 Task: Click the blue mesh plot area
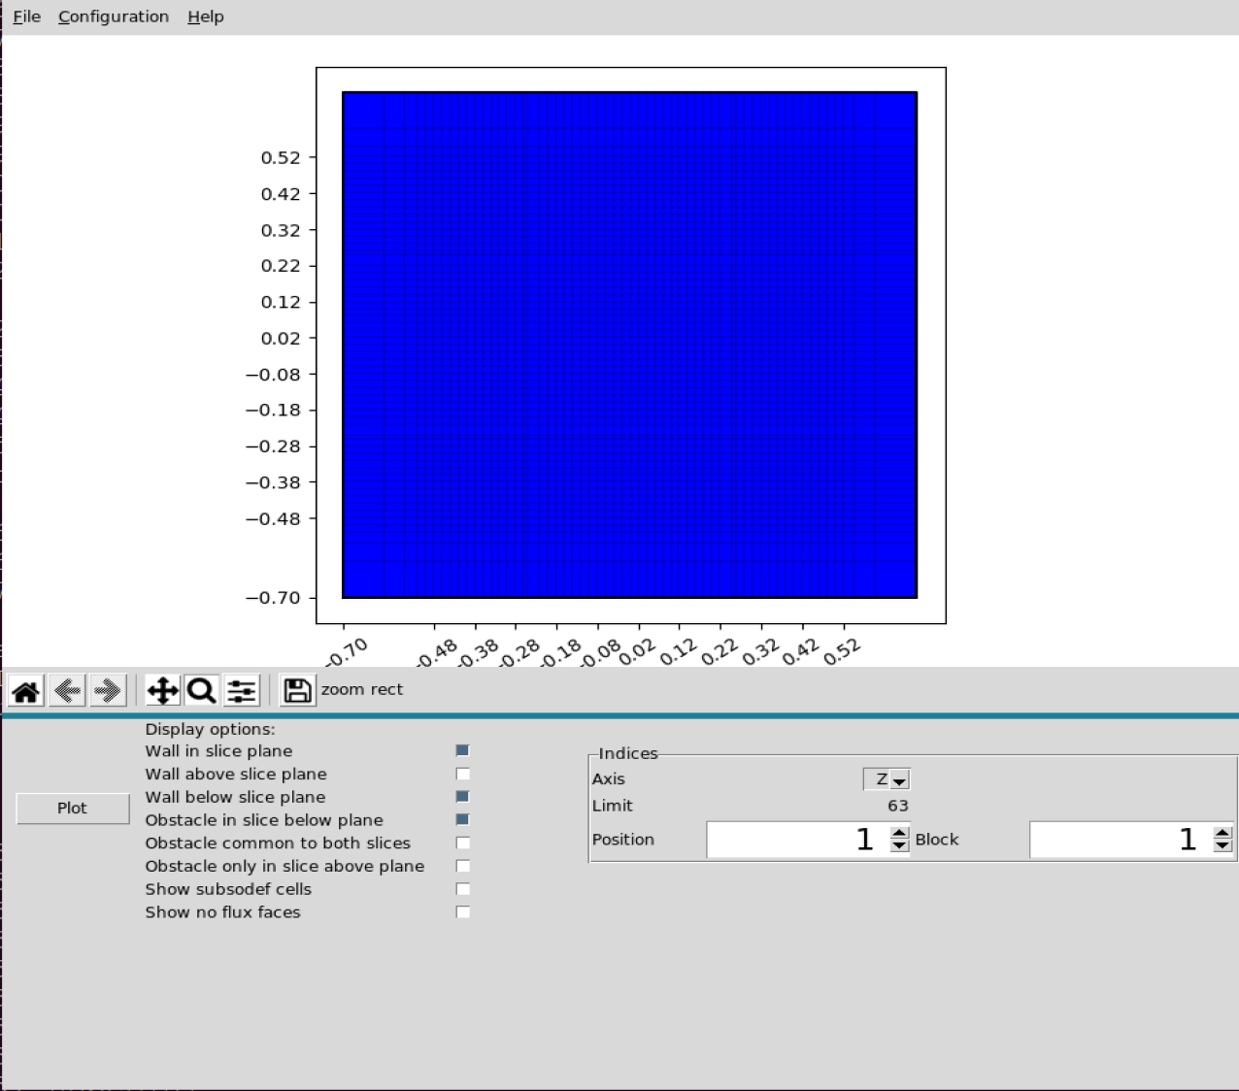pos(630,345)
